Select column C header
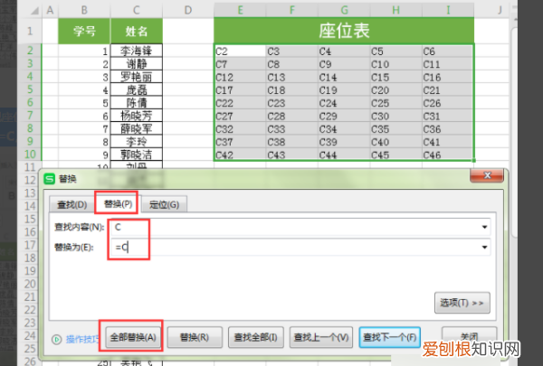Viewport: 543px width, 366px height. point(137,10)
